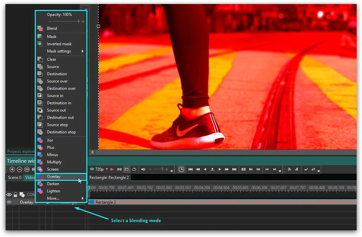Click the clock time display icon
The width and height of the screenshot is (362, 237).
point(181,170)
